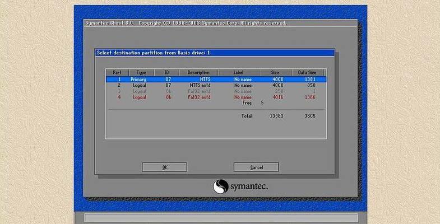440x224 pixels.
Task: Click the symantec. wordmark text
Action: click(249, 186)
